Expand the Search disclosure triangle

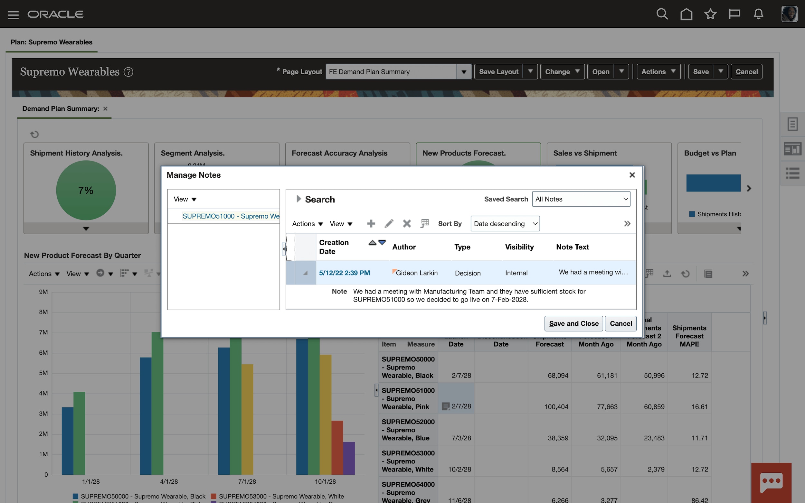coord(298,199)
